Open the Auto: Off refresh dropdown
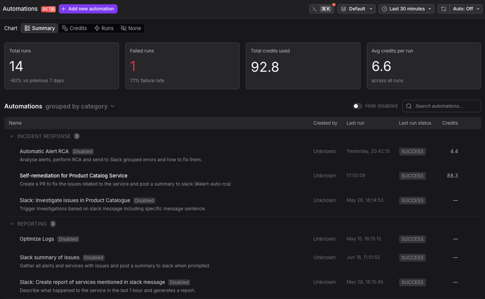485x299 pixels. [466, 9]
